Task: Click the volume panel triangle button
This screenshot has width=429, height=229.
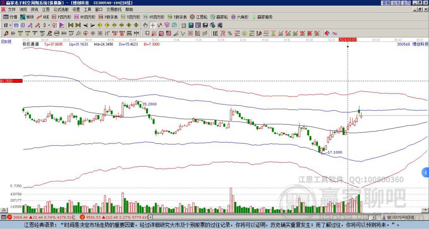Action: tap(4, 210)
